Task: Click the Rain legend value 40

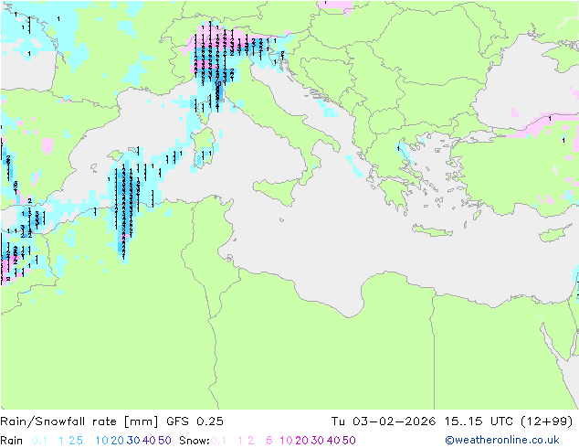Action: tap(149, 441)
